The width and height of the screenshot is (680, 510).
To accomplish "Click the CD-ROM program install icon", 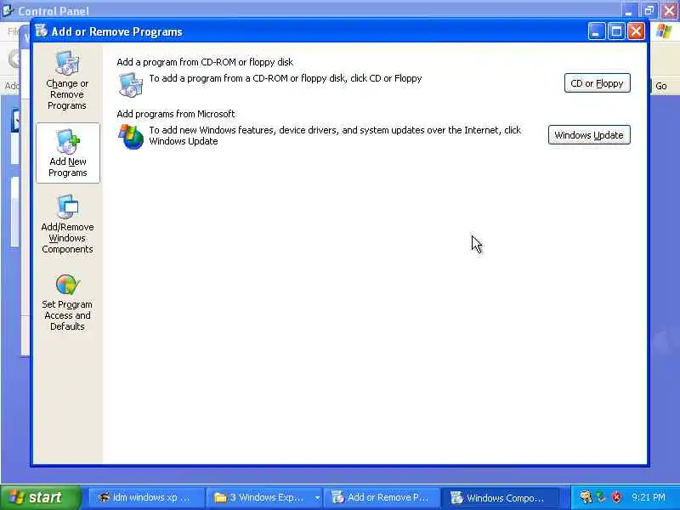I will click(x=131, y=84).
